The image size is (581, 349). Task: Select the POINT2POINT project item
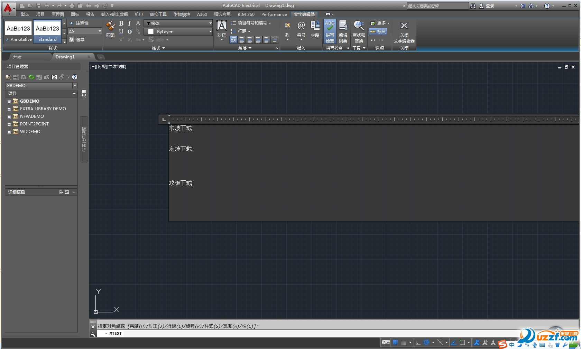pyautogui.click(x=34, y=124)
